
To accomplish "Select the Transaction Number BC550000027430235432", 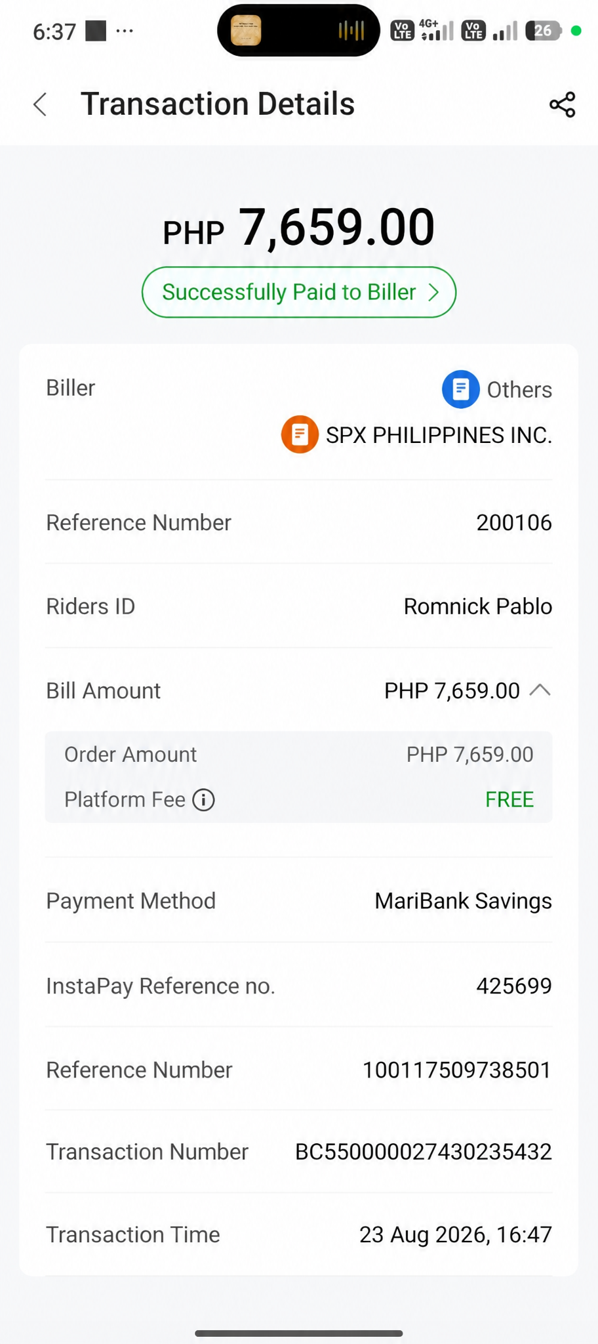I will tap(423, 1152).
